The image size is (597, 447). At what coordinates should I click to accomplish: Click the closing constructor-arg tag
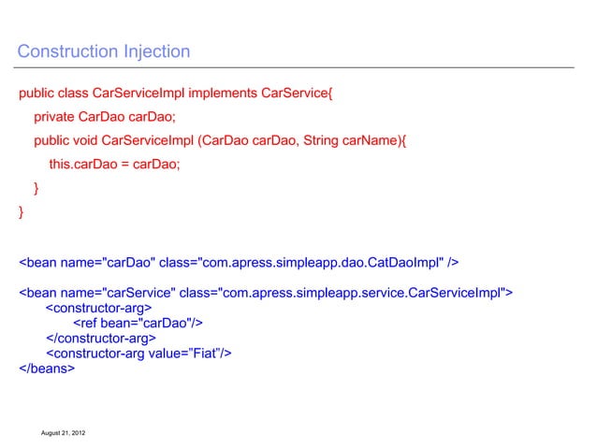pyautogui.click(x=101, y=339)
